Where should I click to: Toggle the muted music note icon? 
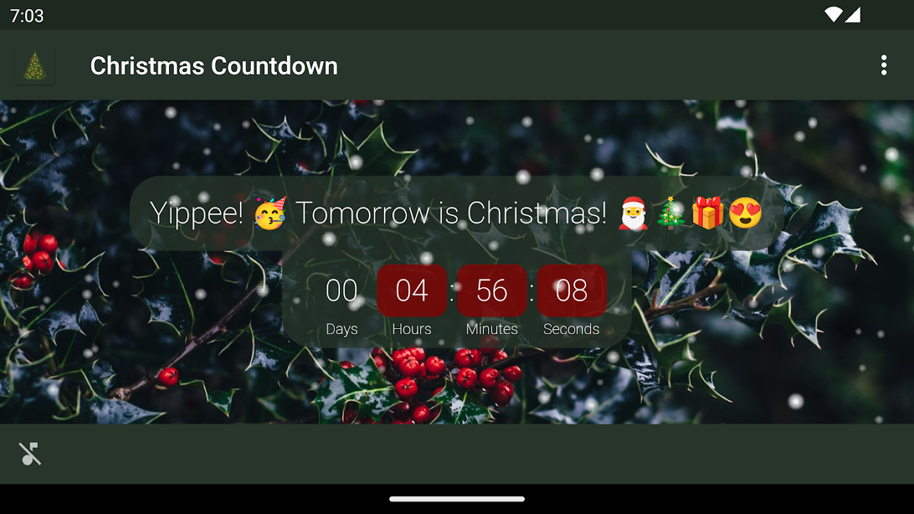coord(30,454)
